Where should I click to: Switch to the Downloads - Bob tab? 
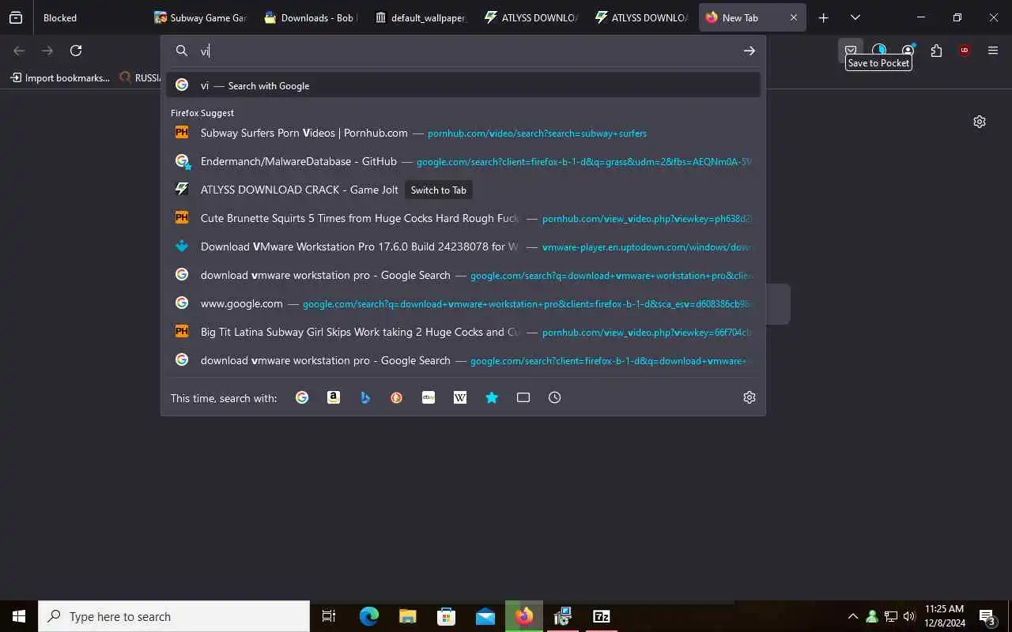coord(310,17)
